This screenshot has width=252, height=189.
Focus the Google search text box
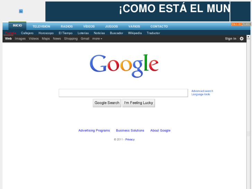pos(123,93)
